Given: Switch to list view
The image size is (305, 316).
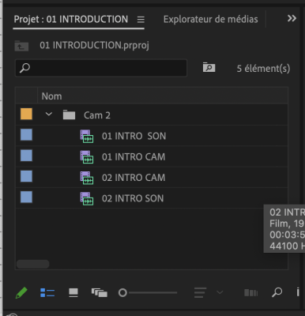Looking at the screenshot, I should 47,293.
